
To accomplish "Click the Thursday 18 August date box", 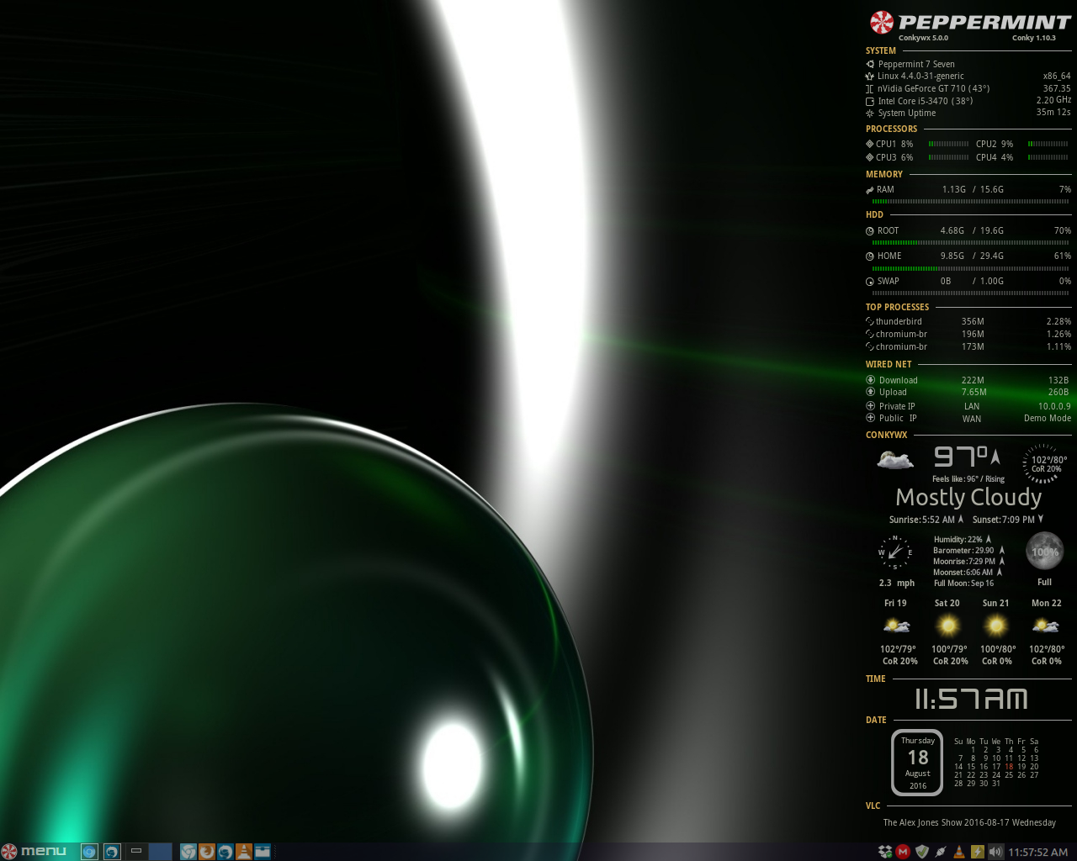I will (917, 762).
